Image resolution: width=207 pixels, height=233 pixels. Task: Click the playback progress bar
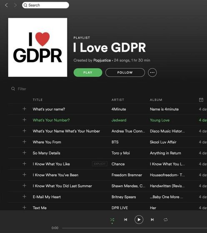coord(135,228)
